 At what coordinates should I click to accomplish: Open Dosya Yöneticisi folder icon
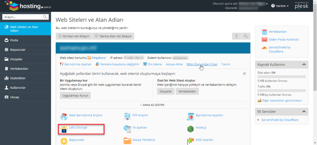(127, 141)
